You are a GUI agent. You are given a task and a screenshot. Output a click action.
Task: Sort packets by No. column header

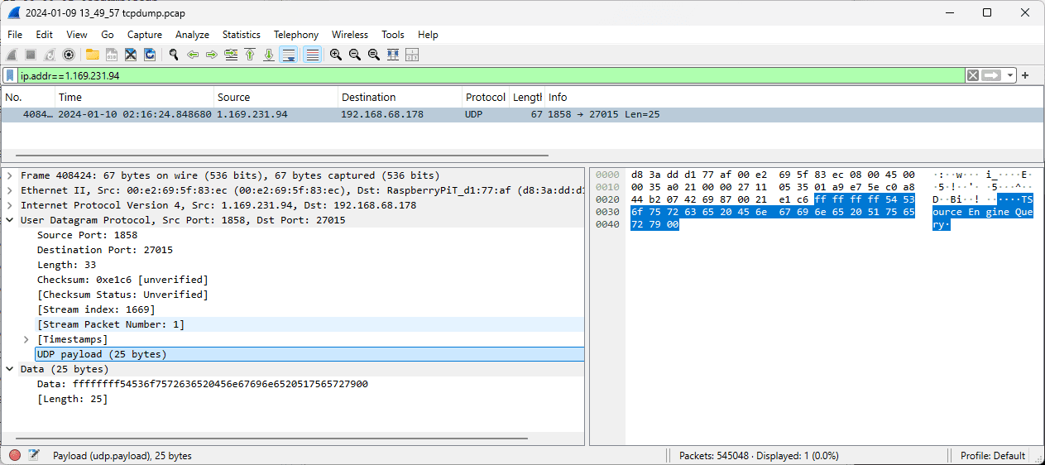pyautogui.click(x=28, y=98)
